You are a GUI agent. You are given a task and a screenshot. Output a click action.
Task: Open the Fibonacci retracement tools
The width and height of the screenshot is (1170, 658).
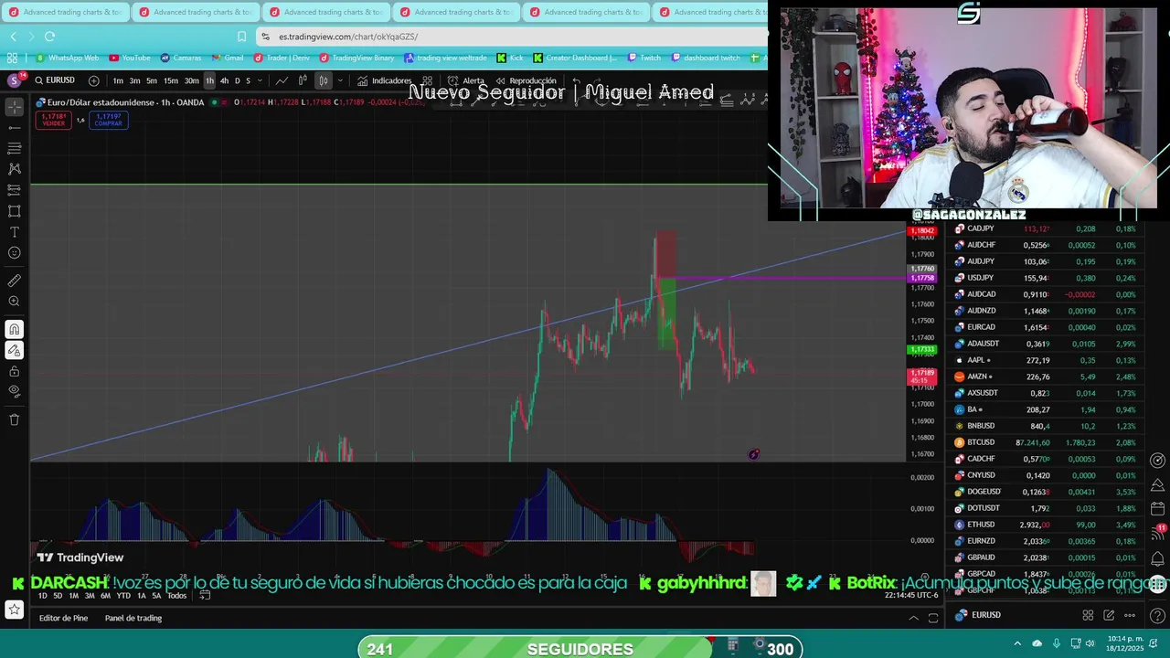15,148
